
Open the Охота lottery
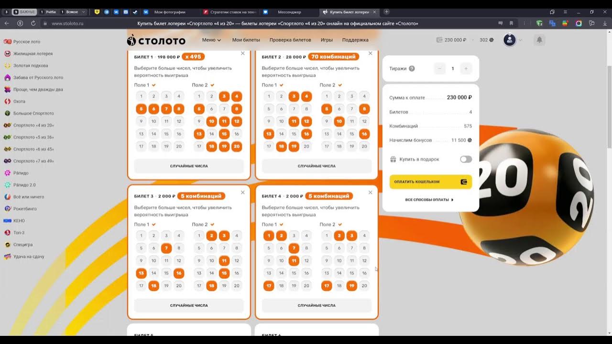[15, 101]
